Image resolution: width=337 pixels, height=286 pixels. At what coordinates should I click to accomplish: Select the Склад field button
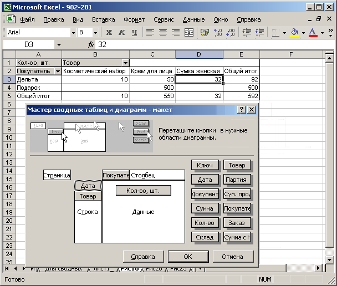coord(205,237)
